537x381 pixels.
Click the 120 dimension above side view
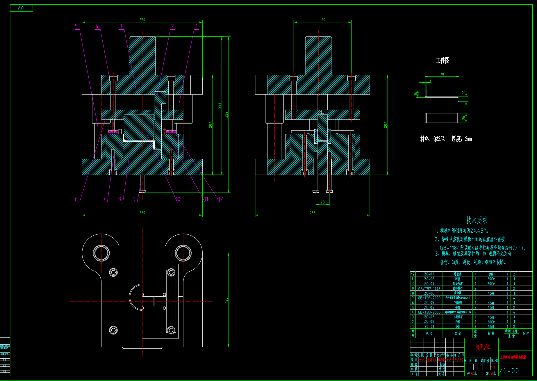point(322,20)
